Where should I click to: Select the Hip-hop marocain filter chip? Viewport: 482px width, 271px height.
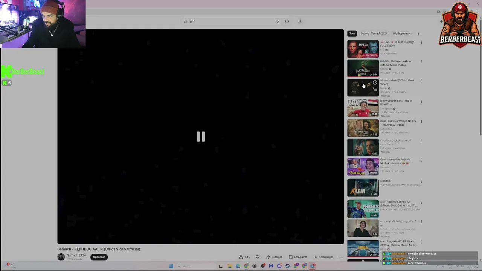tap(403, 33)
